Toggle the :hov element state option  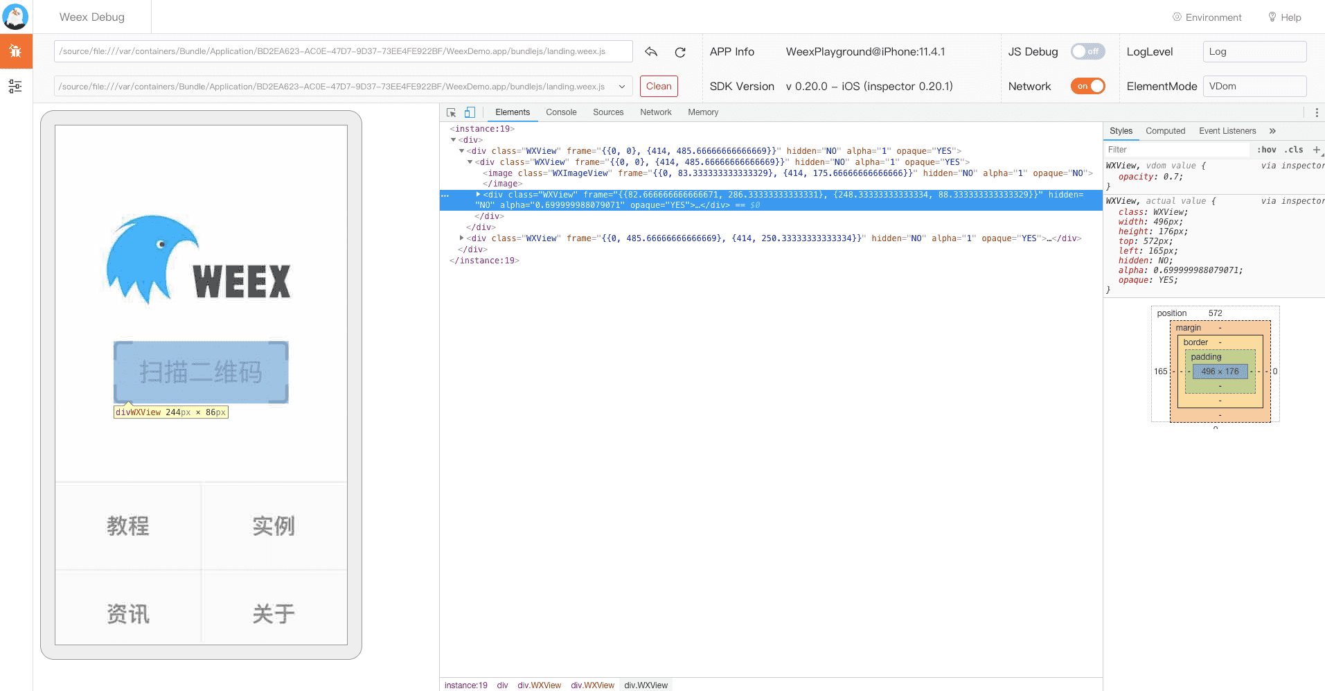(x=1267, y=150)
